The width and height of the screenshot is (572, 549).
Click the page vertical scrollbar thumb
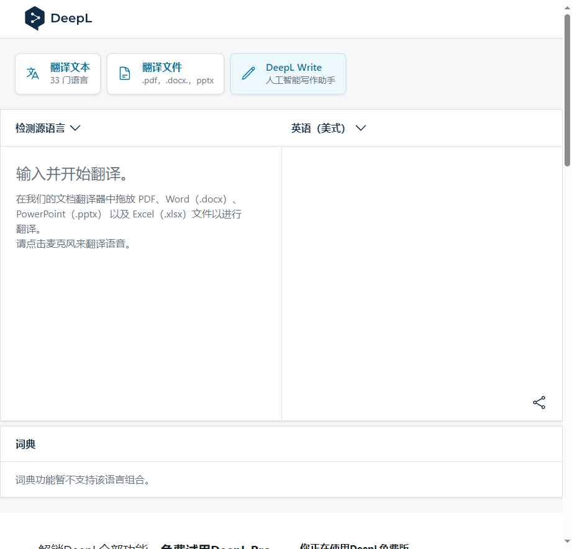(567, 90)
